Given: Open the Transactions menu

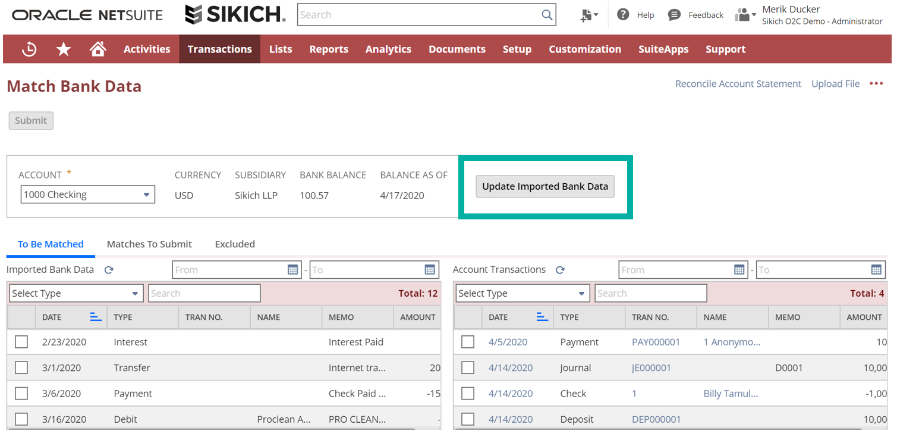Looking at the screenshot, I should tap(219, 49).
